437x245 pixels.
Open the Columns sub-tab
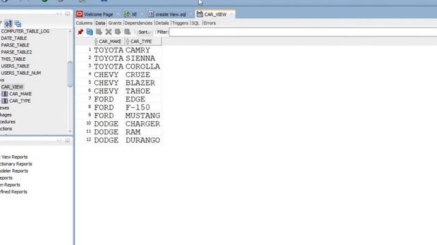point(84,23)
